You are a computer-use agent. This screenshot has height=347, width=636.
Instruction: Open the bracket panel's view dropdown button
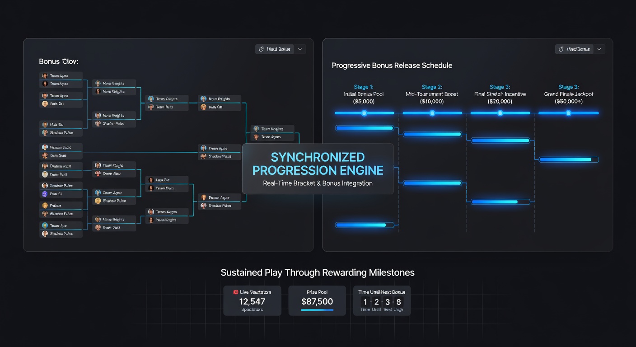(x=275, y=49)
